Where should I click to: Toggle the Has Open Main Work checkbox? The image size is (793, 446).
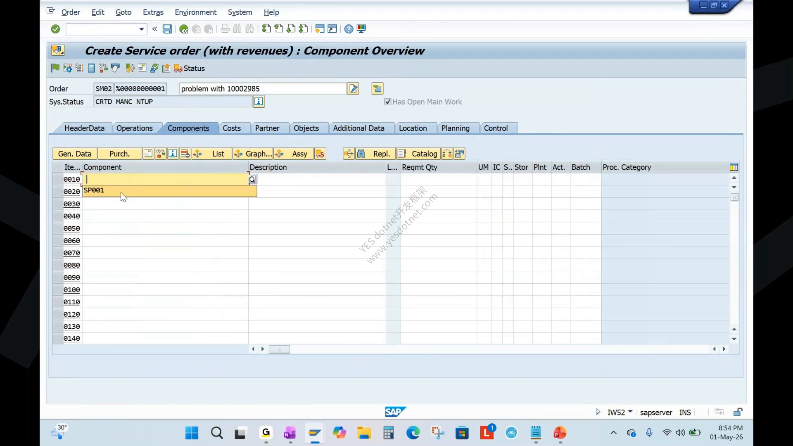(387, 102)
